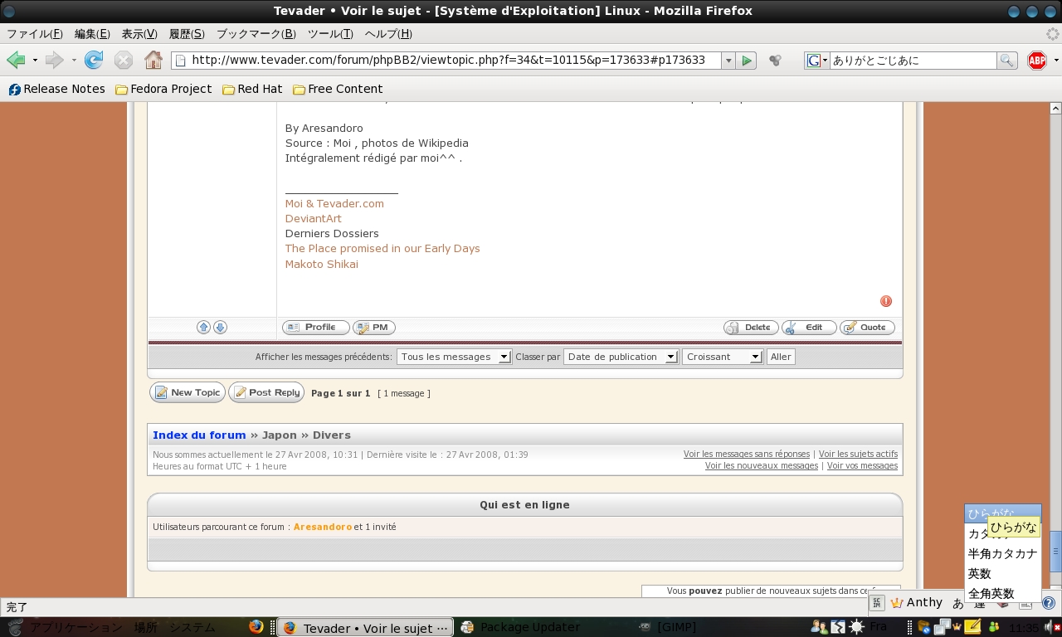Open the Makoto Shikai link
This screenshot has height=637, width=1062.
pyautogui.click(x=322, y=264)
